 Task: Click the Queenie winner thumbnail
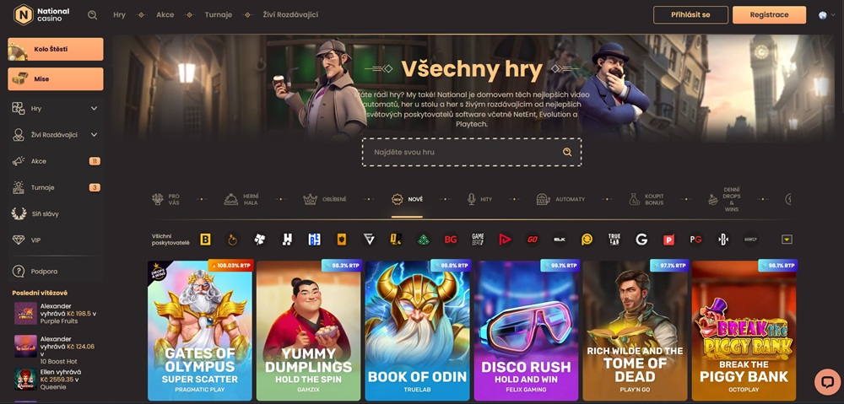pyautogui.click(x=25, y=380)
